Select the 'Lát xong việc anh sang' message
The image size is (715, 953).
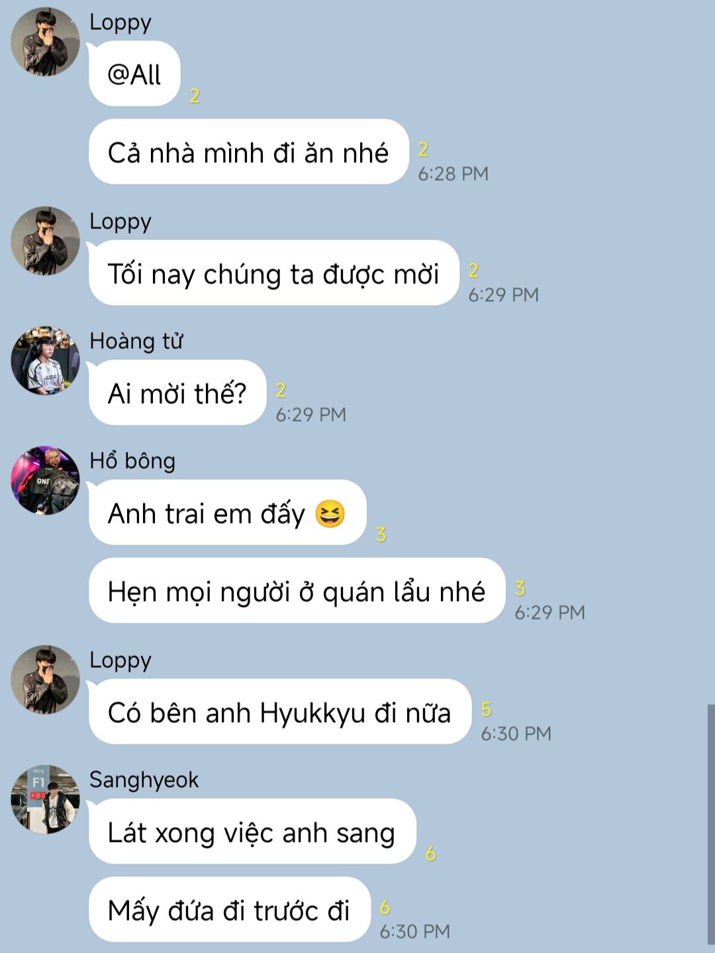click(252, 832)
